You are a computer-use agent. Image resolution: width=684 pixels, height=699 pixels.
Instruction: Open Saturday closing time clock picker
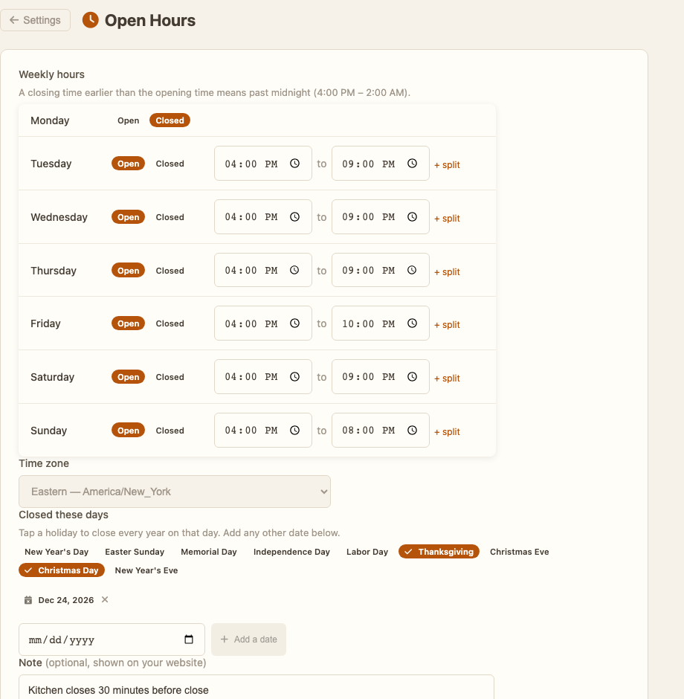[412, 377]
